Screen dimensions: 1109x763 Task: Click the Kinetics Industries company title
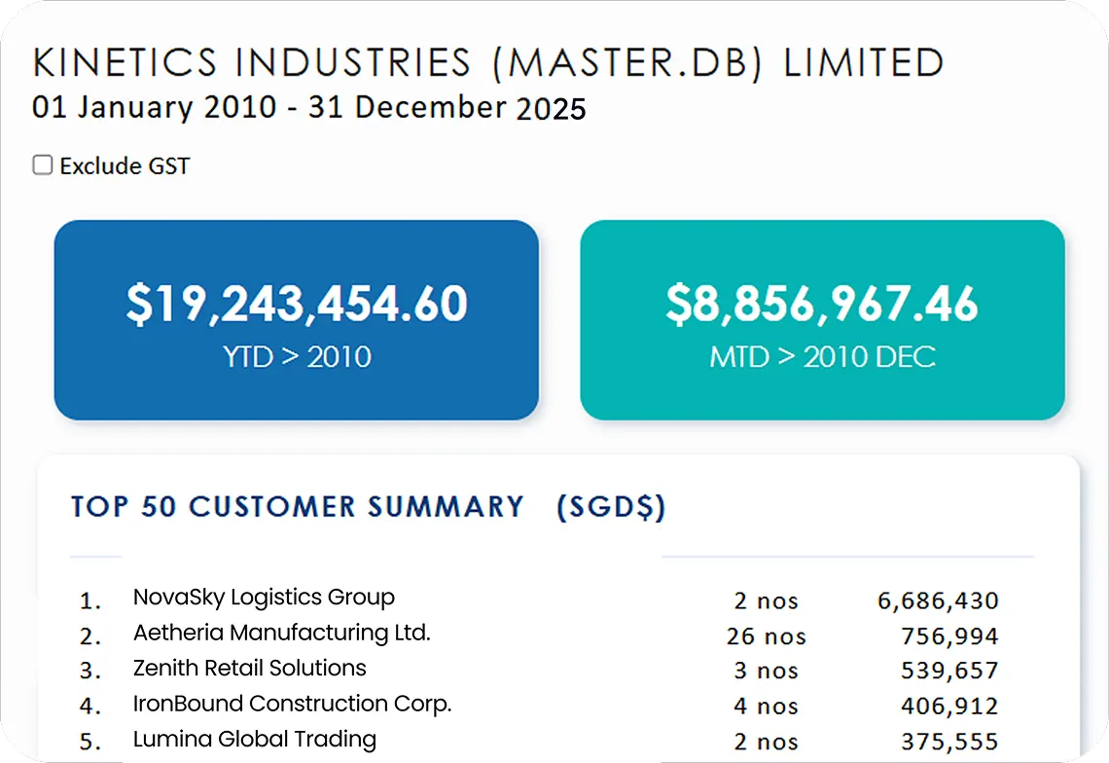[488, 61]
